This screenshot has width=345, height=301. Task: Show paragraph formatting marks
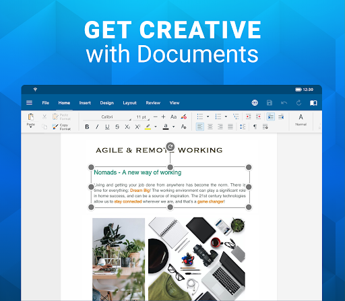coord(255,127)
